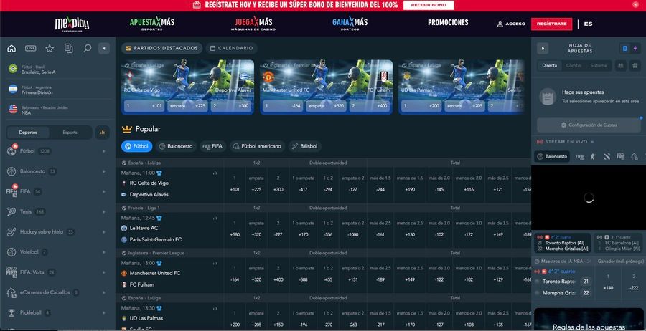The height and width of the screenshot is (331, 646).
Task: Open Paris Saint-Germain FC match
Action: pos(155,239)
